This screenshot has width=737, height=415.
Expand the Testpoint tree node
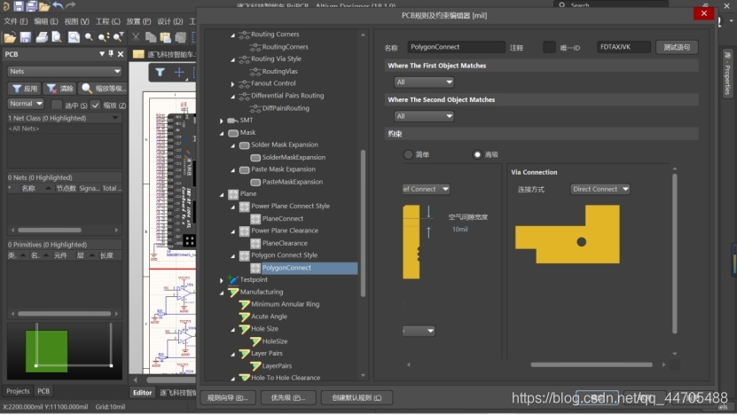(222, 280)
